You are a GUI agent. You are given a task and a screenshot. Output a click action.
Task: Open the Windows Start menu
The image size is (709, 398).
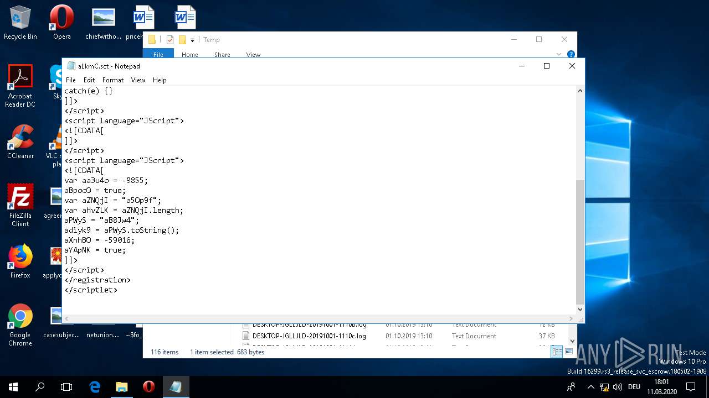[x=13, y=387]
